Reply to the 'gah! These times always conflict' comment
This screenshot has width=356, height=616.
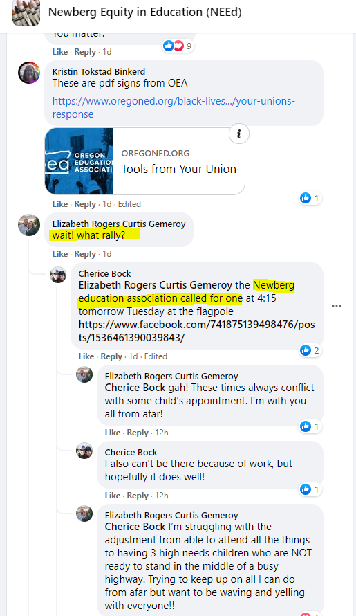pyautogui.click(x=138, y=433)
